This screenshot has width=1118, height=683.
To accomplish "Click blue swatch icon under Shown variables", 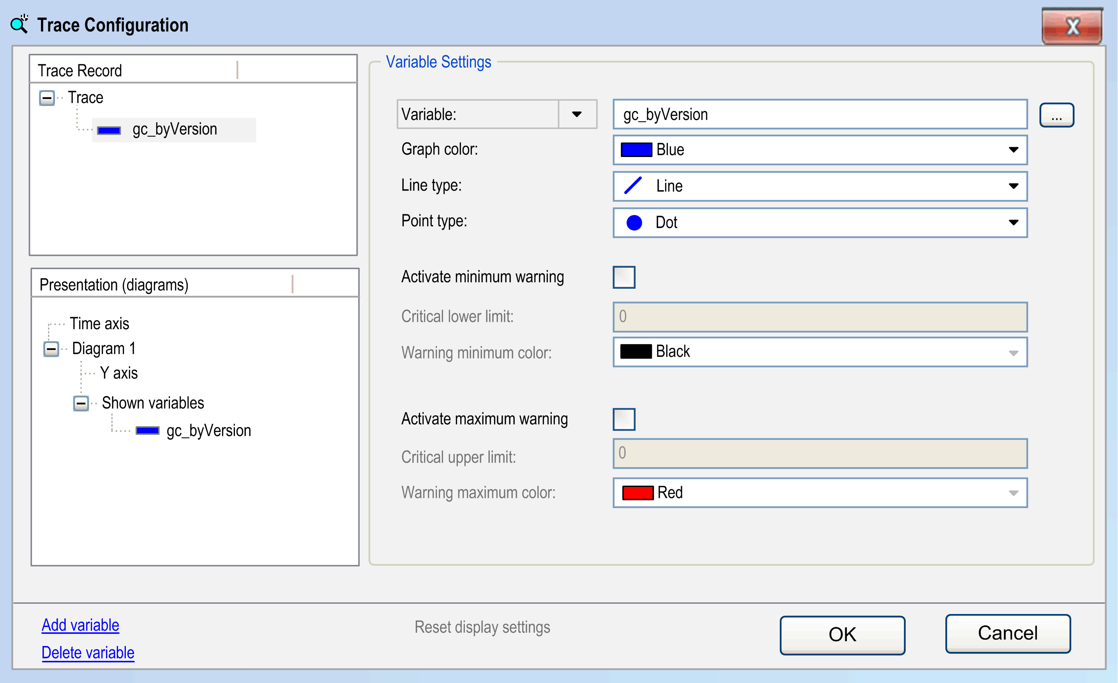I will 147,431.
